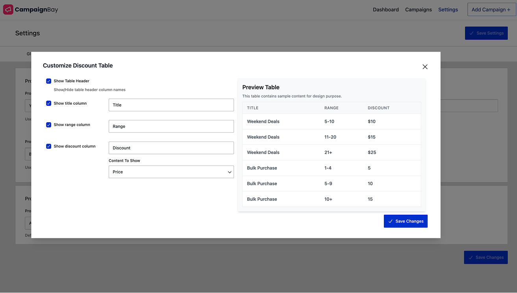Select the Discount column name field
Viewport: 517px width, 293px height.
pyautogui.click(x=171, y=147)
